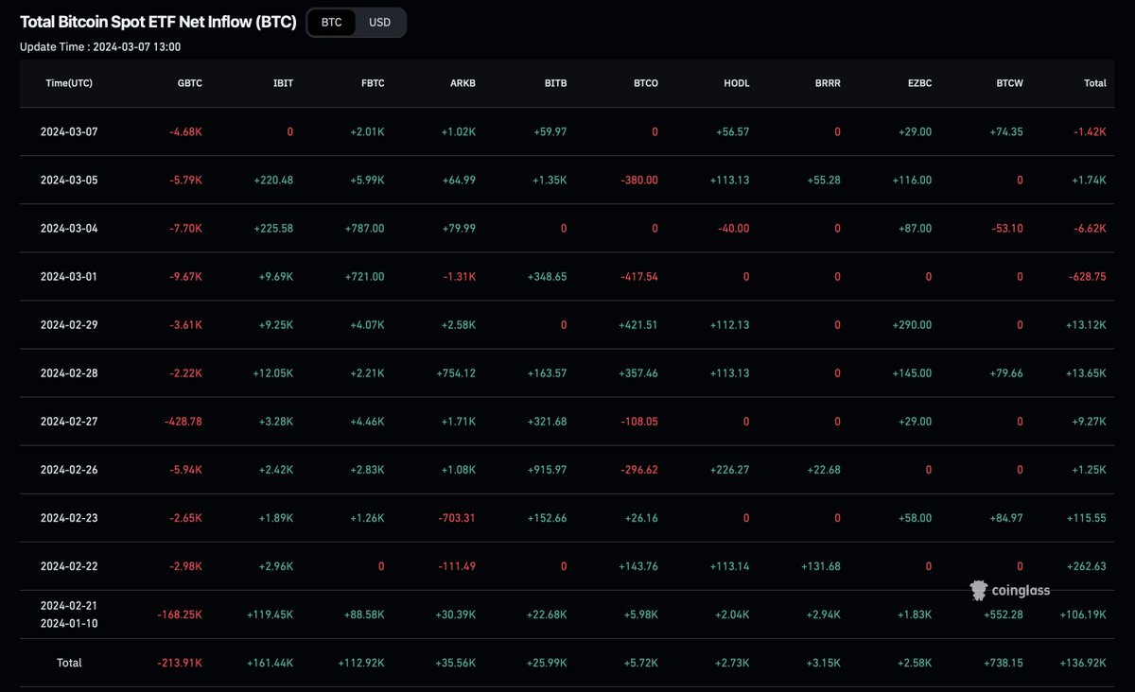Click the IBIT column header
Screen dimensions: 1135x692
[x=283, y=83]
